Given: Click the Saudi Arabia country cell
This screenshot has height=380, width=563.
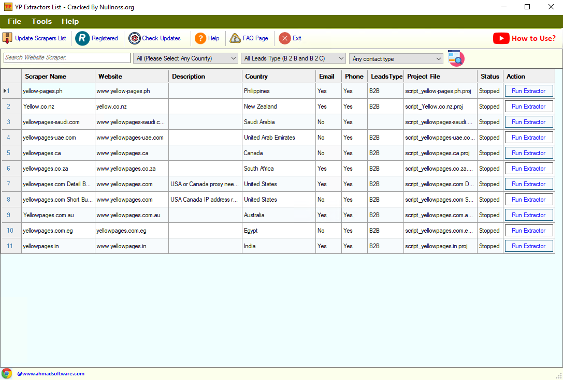Looking at the screenshot, I should click(279, 122).
